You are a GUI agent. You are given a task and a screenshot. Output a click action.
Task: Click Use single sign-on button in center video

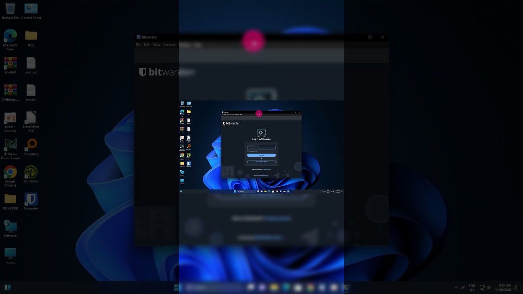click(261, 162)
